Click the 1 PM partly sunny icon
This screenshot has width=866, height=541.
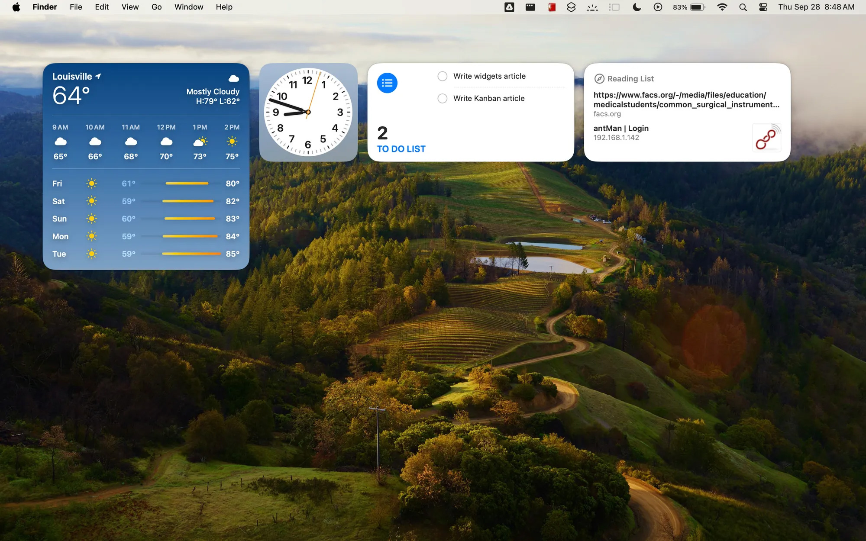click(200, 142)
